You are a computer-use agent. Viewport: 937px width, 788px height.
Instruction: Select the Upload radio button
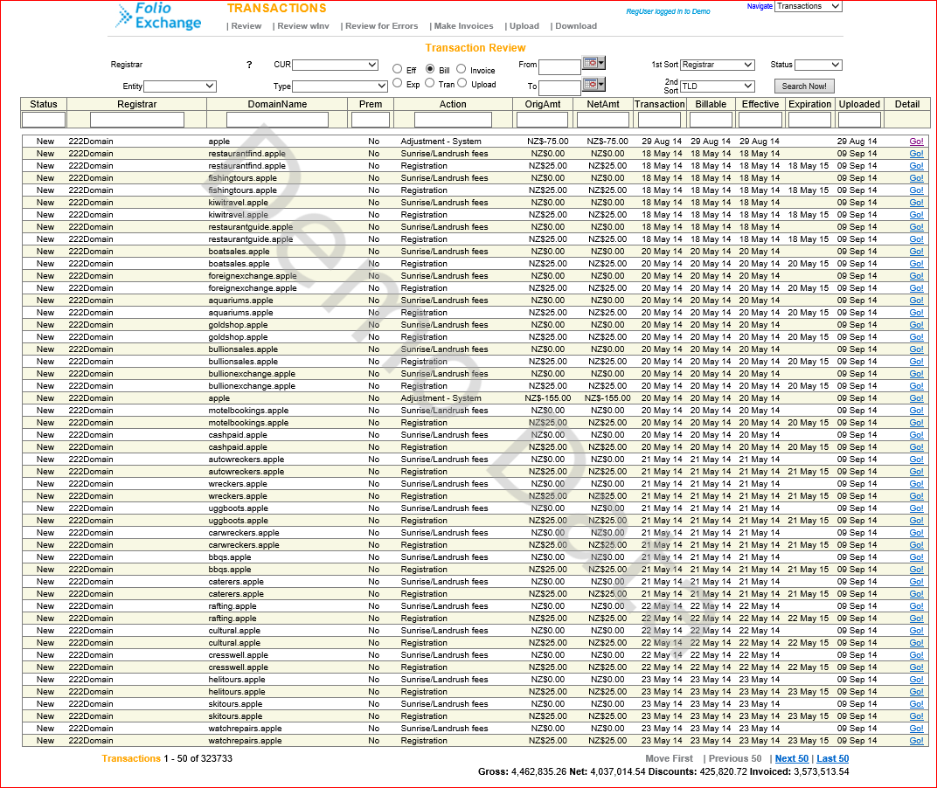tap(462, 83)
